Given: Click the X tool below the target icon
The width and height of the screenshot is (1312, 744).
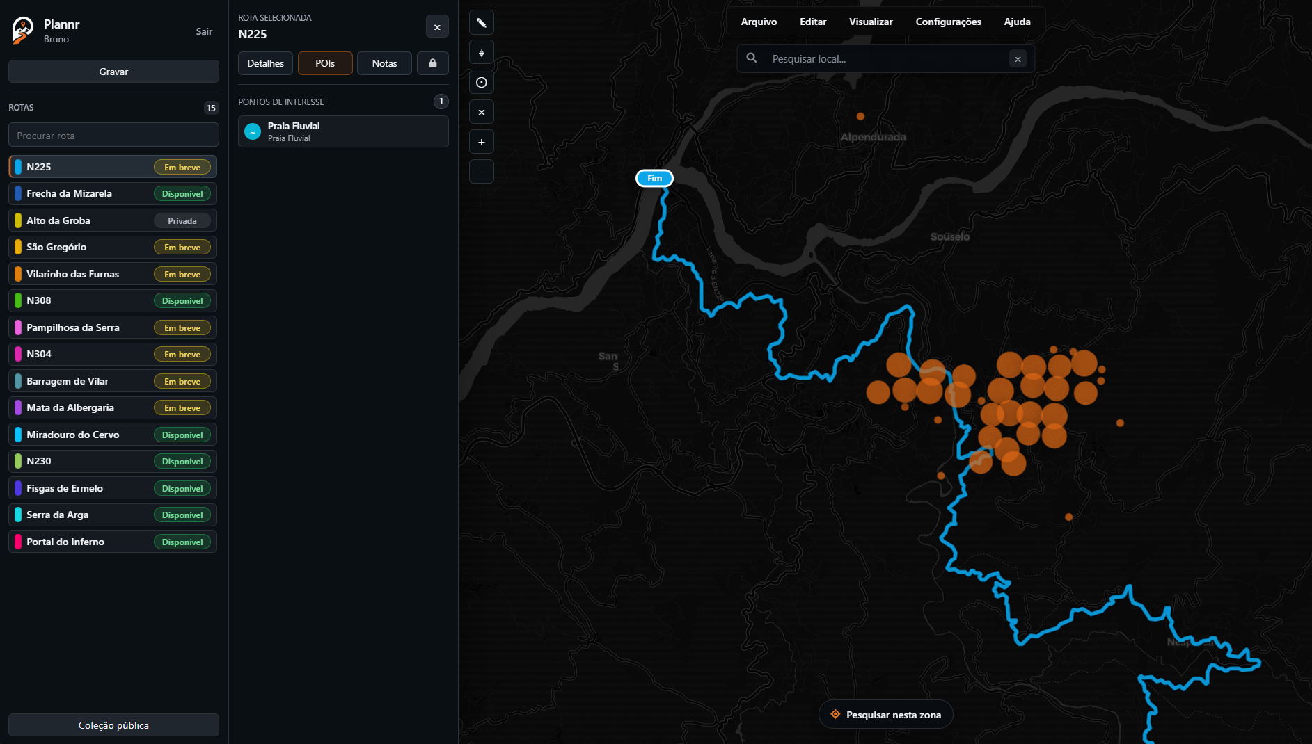Looking at the screenshot, I should point(481,113).
